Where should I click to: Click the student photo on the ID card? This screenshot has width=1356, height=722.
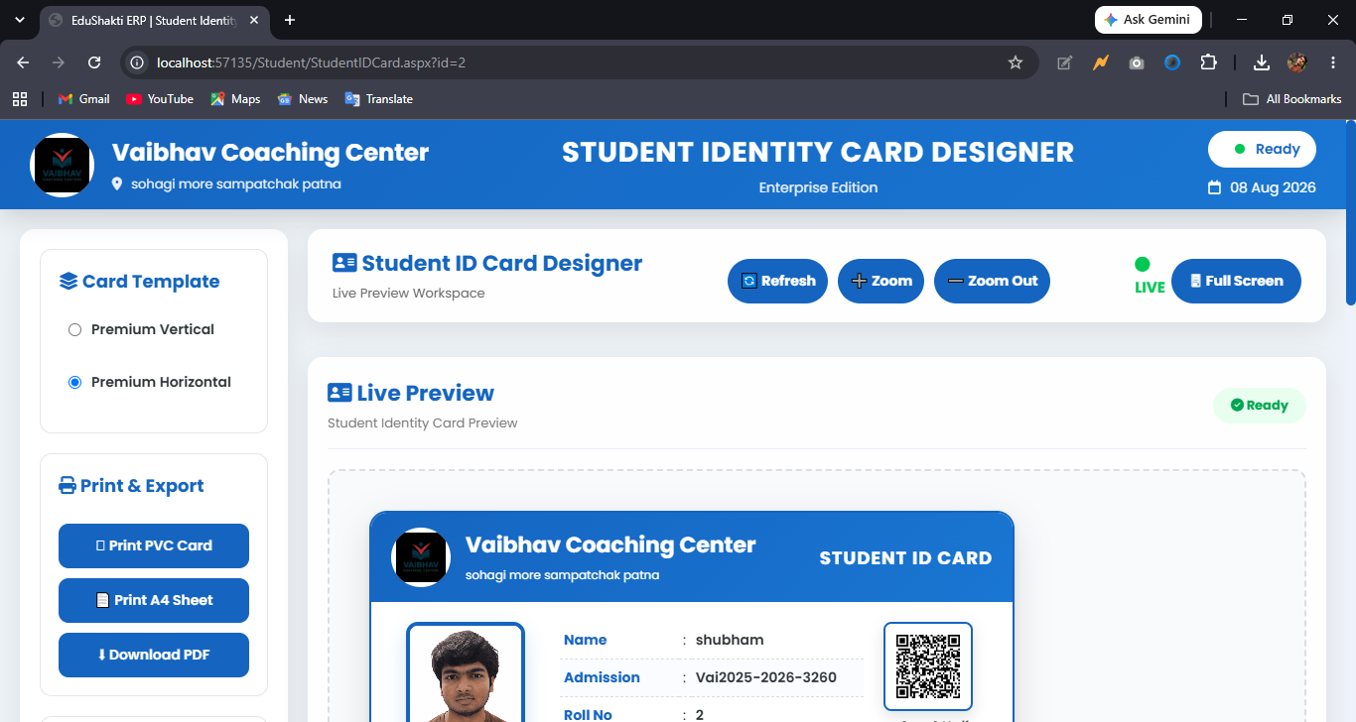tap(466, 672)
